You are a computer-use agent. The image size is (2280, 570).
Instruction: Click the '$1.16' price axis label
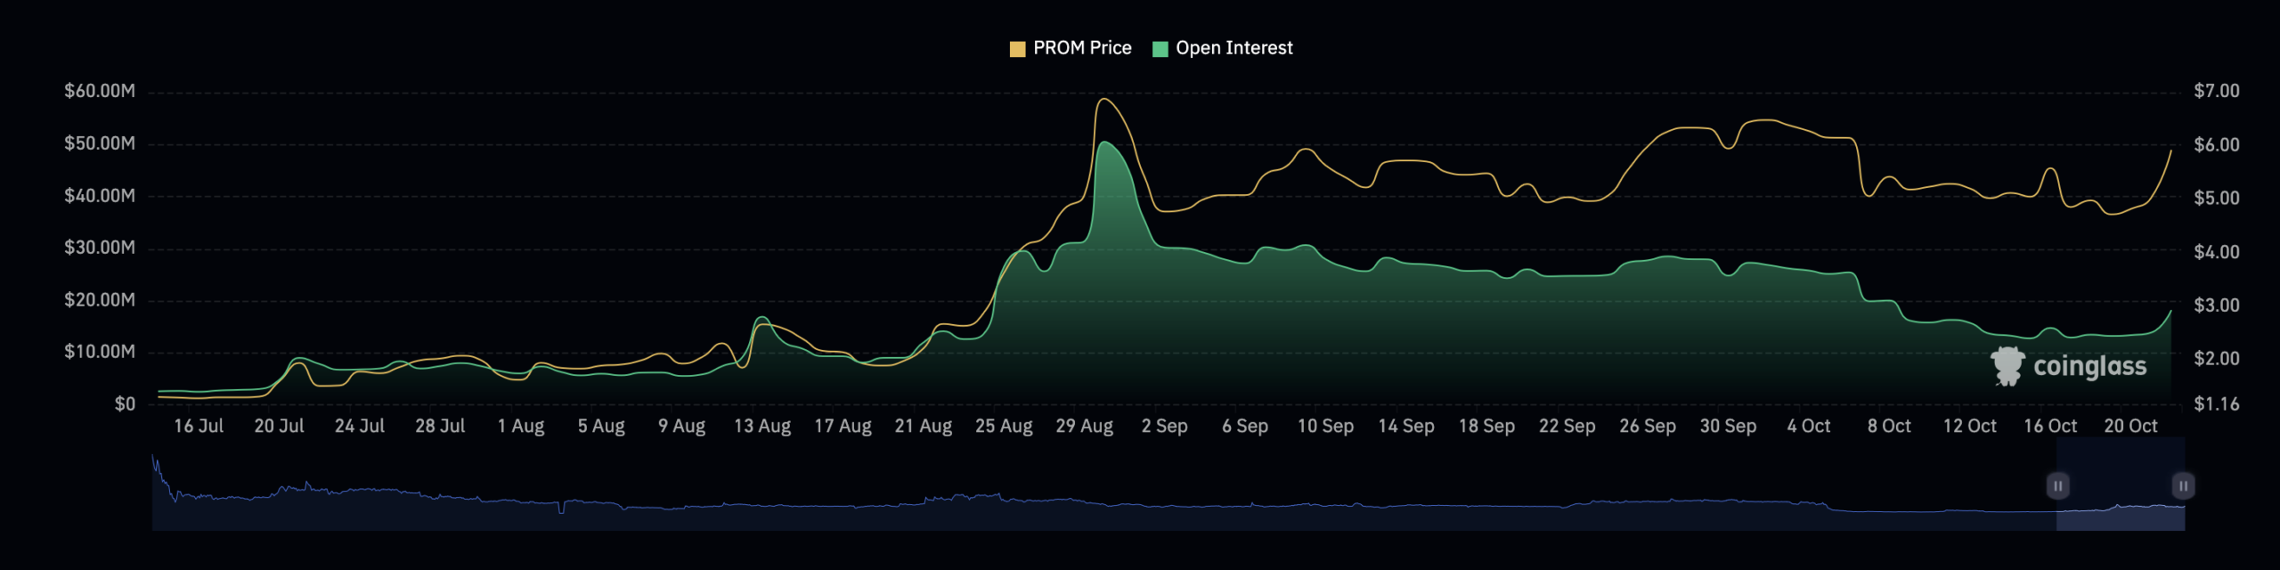pos(2217,404)
